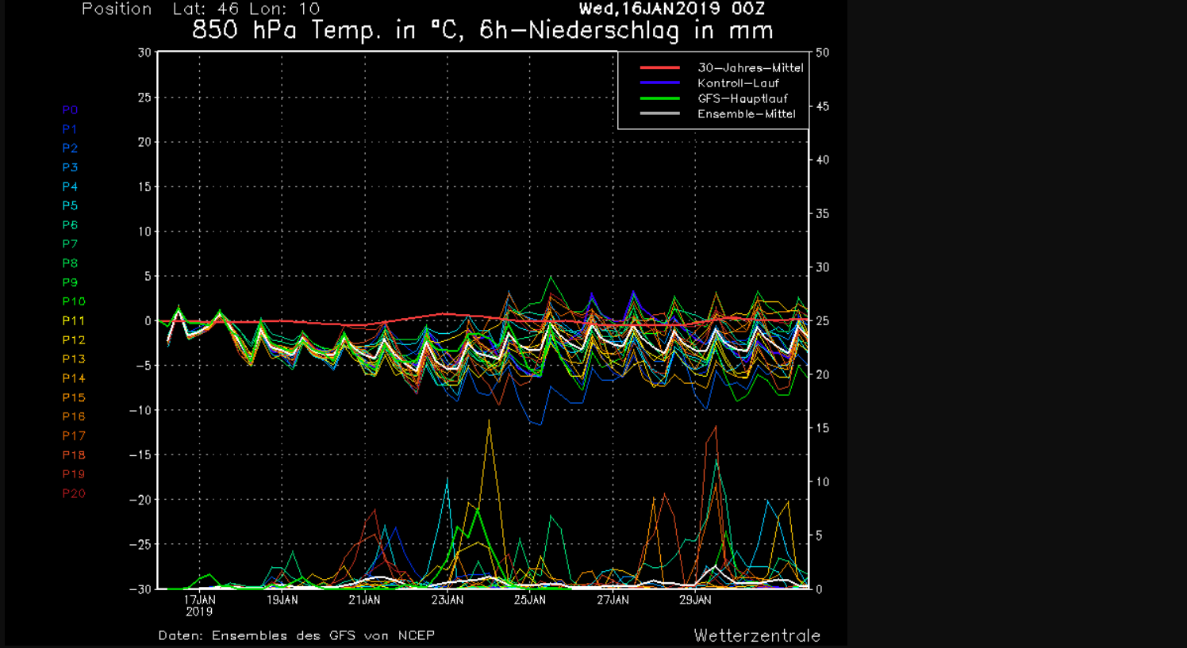1187x648 pixels.
Task: Click the 23JAN date axis label
Action: click(448, 600)
